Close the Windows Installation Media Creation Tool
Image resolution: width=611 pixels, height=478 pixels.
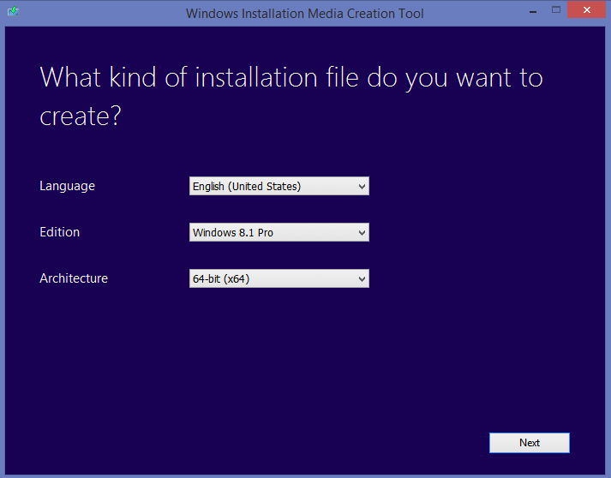click(587, 11)
